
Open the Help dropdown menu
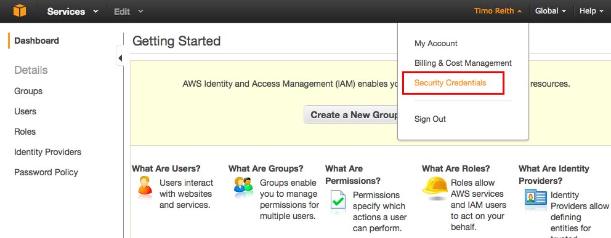(x=591, y=11)
